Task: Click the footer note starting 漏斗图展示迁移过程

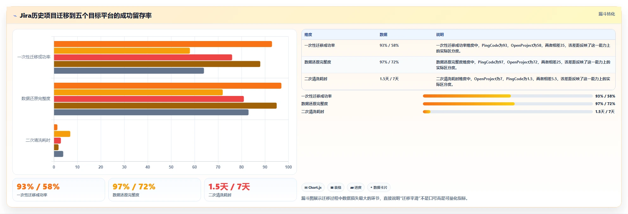Action: tap(386, 198)
